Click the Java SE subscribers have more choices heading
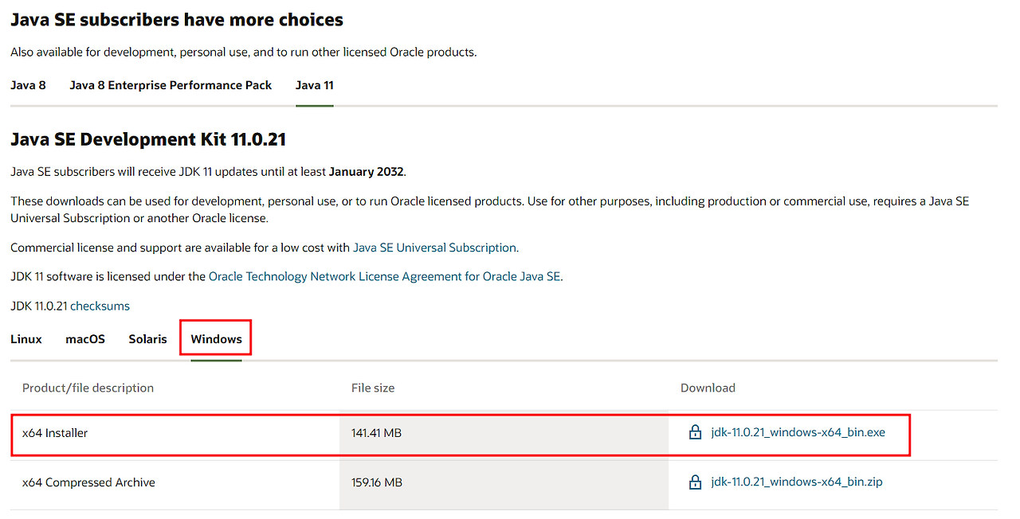This screenshot has width=1020, height=519. click(177, 20)
